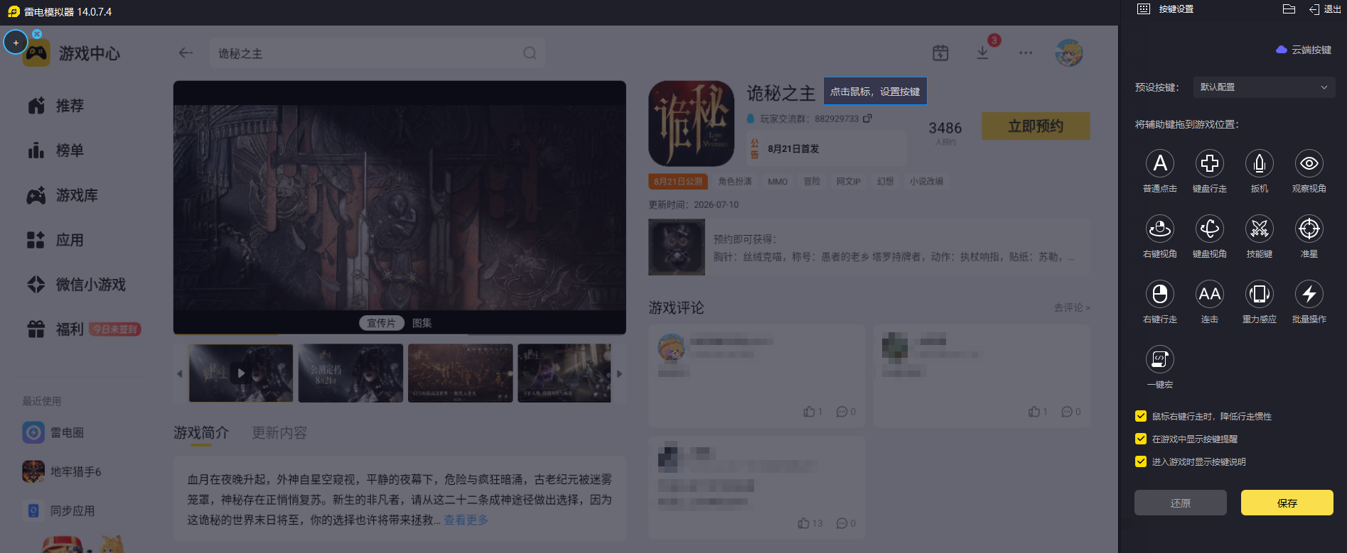Open 地牢猎手6 from recently used
Viewport: 1347px width, 553px height.
tap(62, 471)
